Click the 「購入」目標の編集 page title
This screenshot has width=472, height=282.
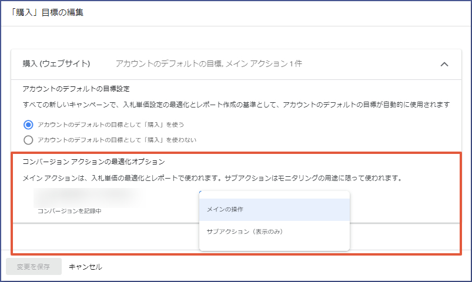47,12
